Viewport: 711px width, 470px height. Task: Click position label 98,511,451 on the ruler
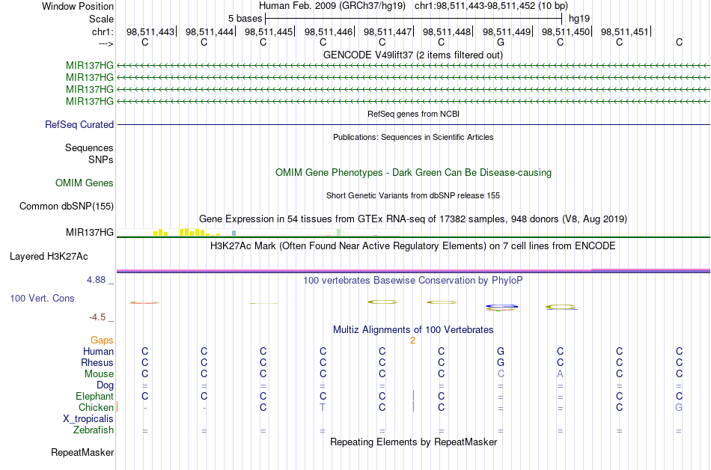click(x=625, y=31)
